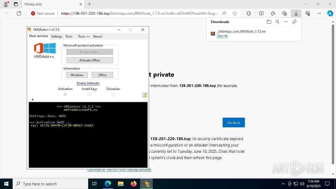The height and width of the screenshot is (189, 336).
Task: Select the Install Keys radio button
Action: (89, 94)
